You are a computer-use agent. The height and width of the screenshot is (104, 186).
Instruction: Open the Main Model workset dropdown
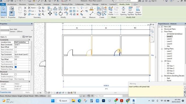click(108, 96)
